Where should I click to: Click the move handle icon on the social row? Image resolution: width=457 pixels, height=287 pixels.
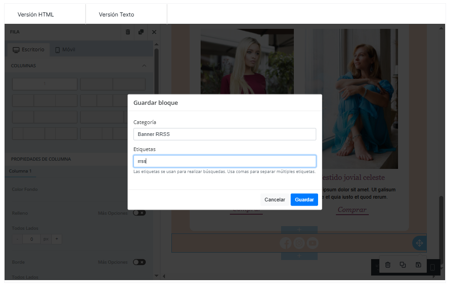click(x=419, y=243)
